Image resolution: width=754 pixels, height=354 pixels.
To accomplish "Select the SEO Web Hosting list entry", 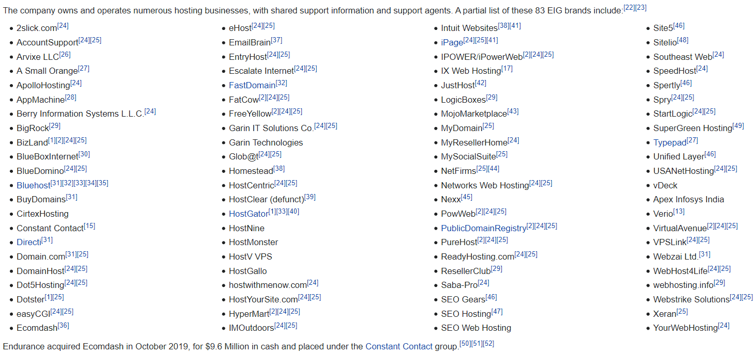I will tap(476, 328).
